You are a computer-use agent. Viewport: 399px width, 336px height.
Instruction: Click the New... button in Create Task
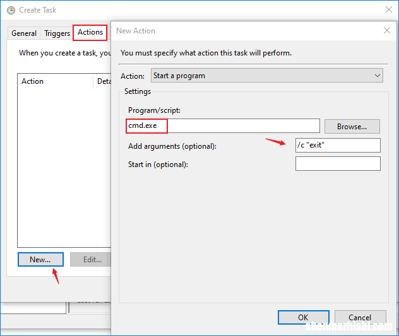[40, 260]
